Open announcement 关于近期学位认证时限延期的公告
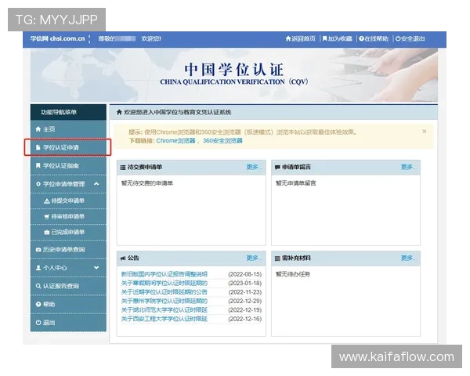The height and width of the screenshot is (376, 470). pos(164,292)
